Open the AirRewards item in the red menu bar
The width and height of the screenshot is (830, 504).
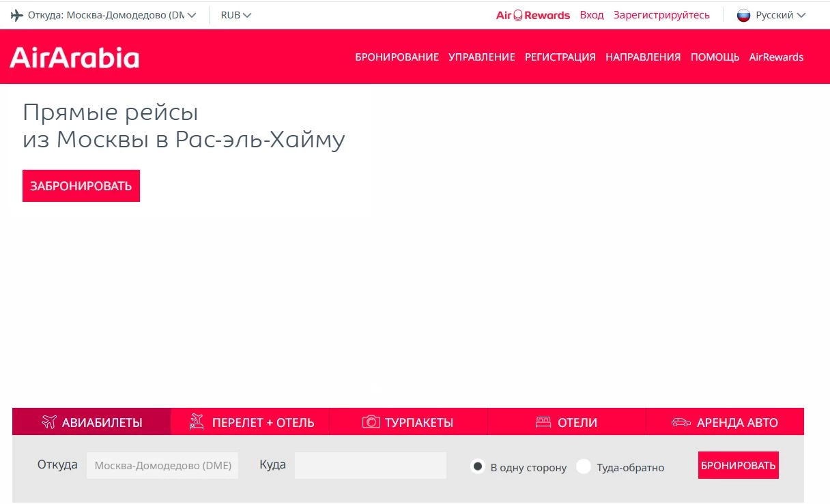coord(776,57)
